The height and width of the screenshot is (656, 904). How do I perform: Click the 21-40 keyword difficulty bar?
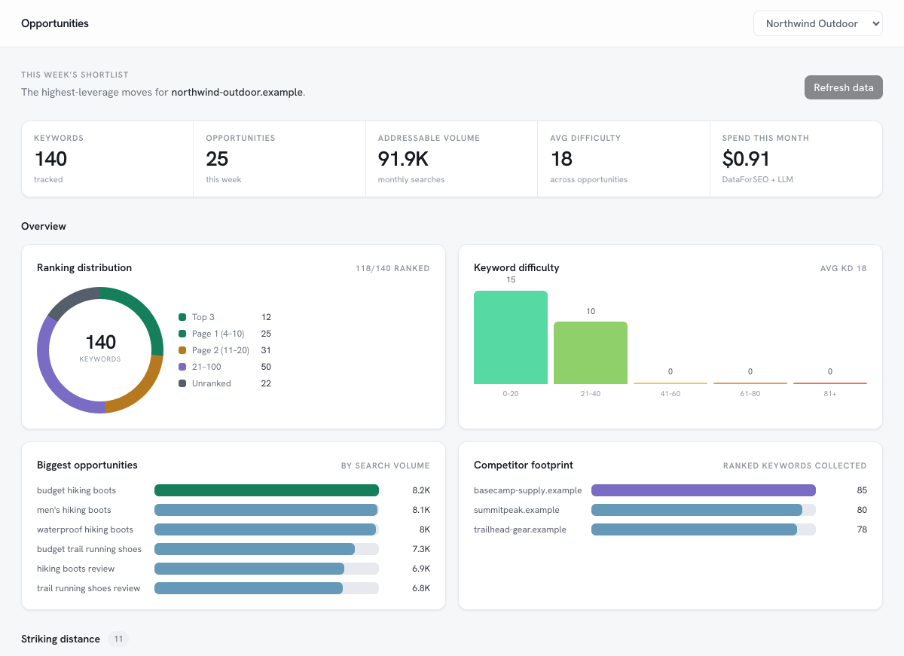591,352
